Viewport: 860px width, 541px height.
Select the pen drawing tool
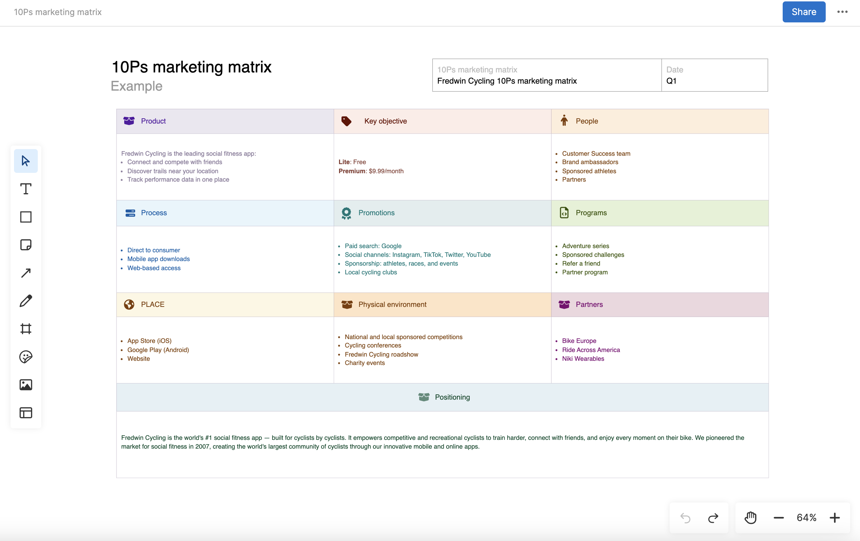click(x=26, y=301)
